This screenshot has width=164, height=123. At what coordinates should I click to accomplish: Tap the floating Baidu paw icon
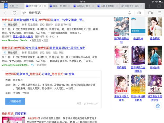[158, 106]
